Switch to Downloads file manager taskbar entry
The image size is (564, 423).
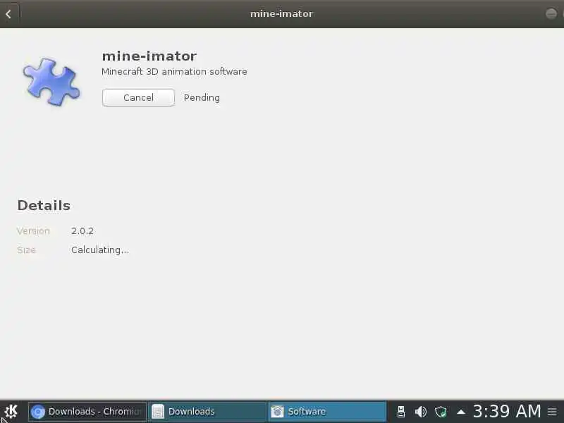[207, 411]
